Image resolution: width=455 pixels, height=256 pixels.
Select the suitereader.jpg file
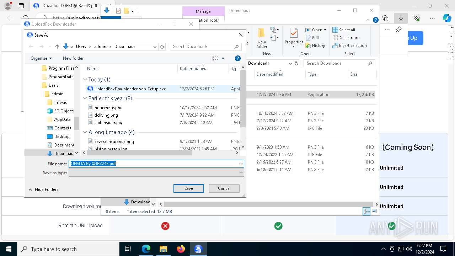pos(108,123)
